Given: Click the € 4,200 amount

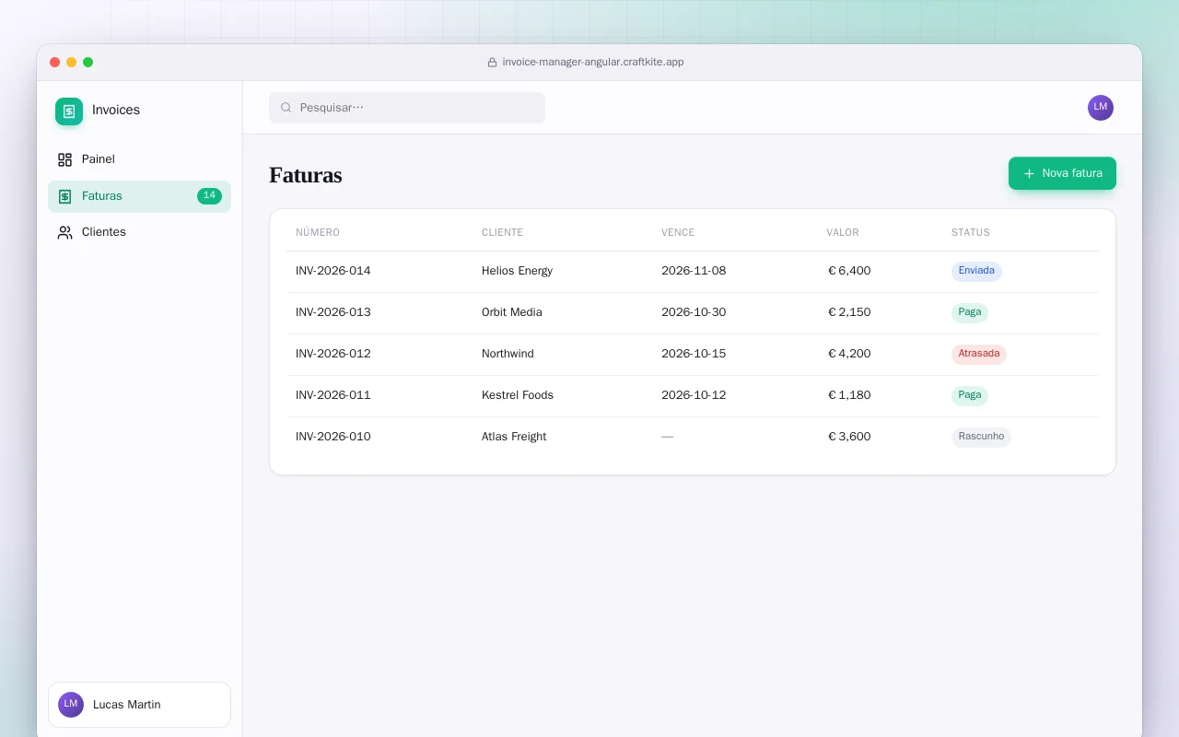Looking at the screenshot, I should pyautogui.click(x=849, y=354).
